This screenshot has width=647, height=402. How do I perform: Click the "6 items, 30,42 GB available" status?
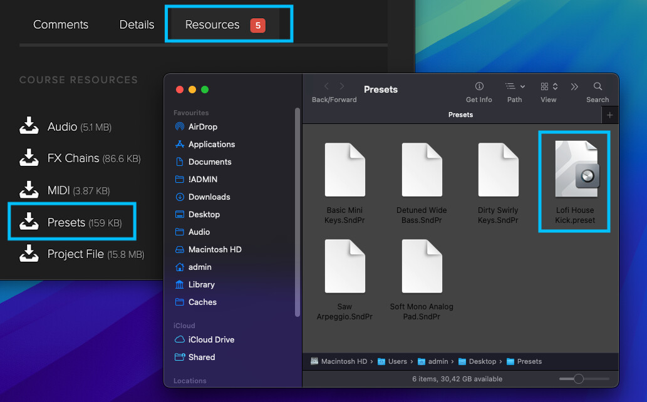457,379
